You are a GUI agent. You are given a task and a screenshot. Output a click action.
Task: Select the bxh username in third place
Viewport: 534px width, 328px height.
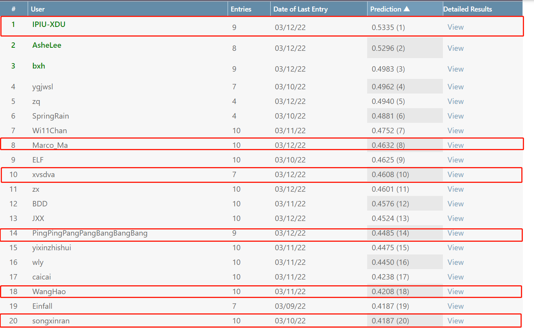click(x=38, y=66)
